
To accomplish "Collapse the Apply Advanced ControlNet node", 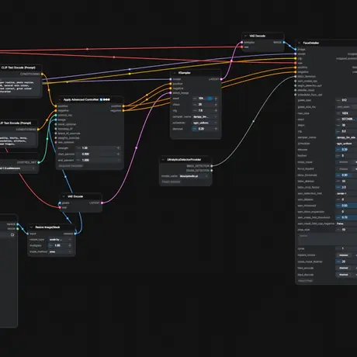I will click(x=60, y=99).
